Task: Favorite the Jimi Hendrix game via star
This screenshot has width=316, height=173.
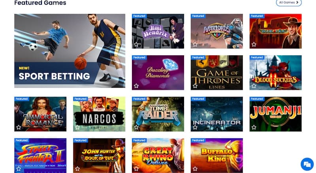Action: (136, 44)
